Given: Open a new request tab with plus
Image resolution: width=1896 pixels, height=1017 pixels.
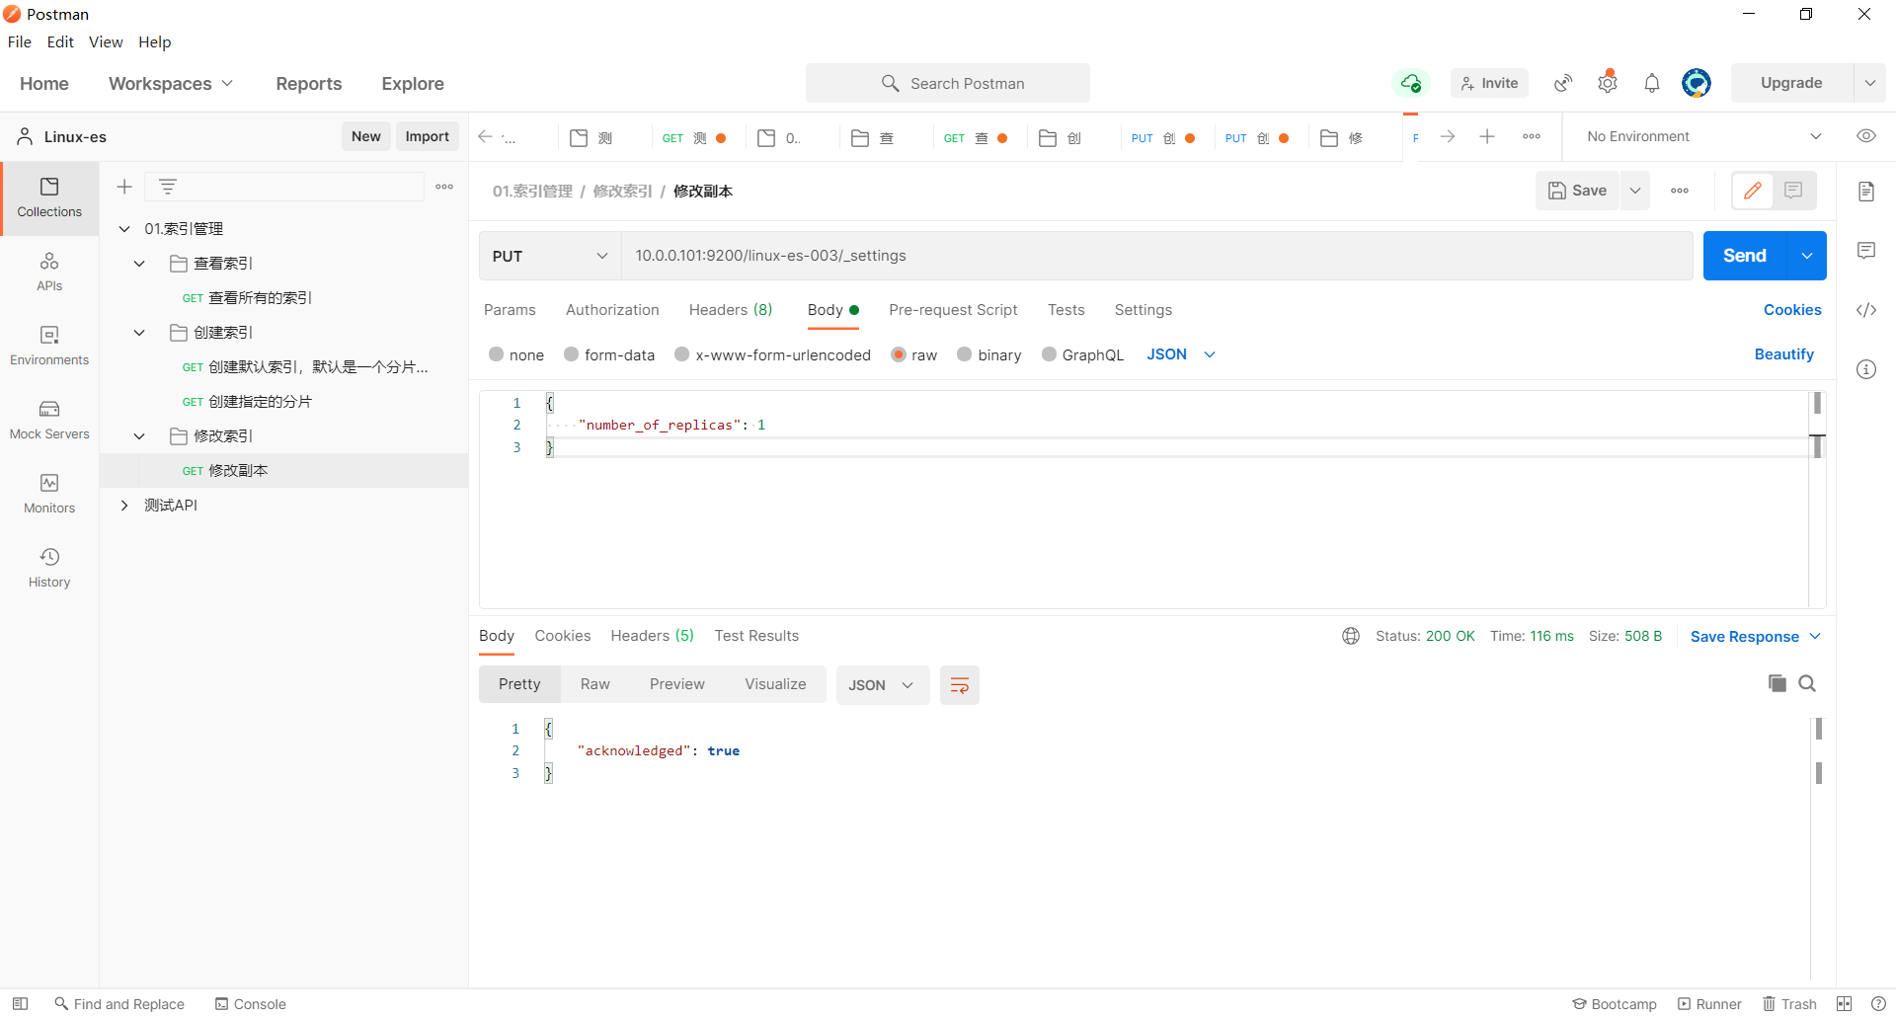Looking at the screenshot, I should (1487, 136).
